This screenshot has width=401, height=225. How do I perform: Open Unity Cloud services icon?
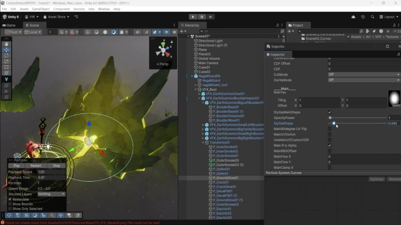click(x=354, y=17)
